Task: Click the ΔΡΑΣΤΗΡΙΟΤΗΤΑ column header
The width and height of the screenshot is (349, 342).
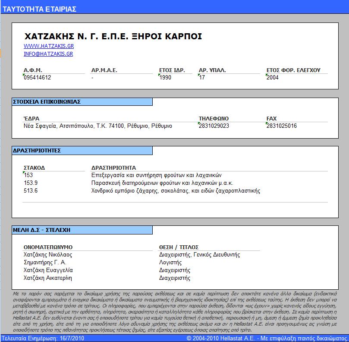Action: click(x=114, y=168)
